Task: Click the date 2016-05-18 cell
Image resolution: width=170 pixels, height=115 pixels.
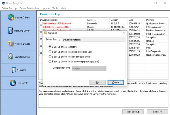Action: tap(134, 23)
